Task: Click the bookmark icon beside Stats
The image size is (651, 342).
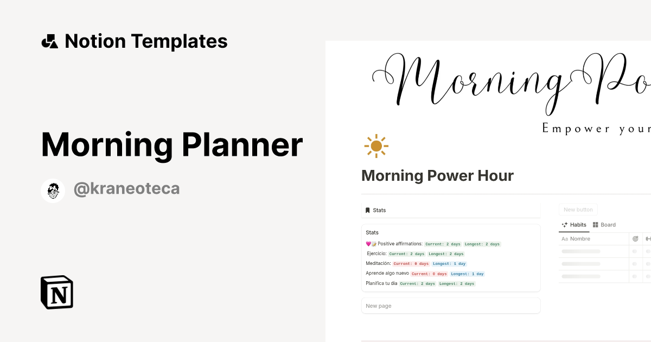Action: [x=368, y=210]
